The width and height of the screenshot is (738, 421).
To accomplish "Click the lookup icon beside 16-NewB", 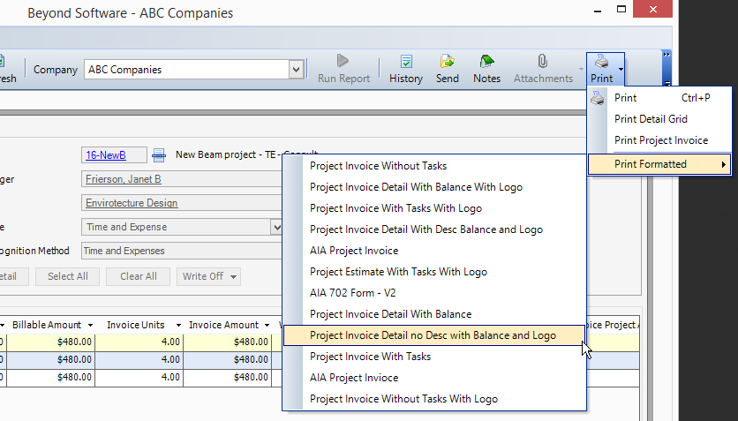I will [x=159, y=154].
